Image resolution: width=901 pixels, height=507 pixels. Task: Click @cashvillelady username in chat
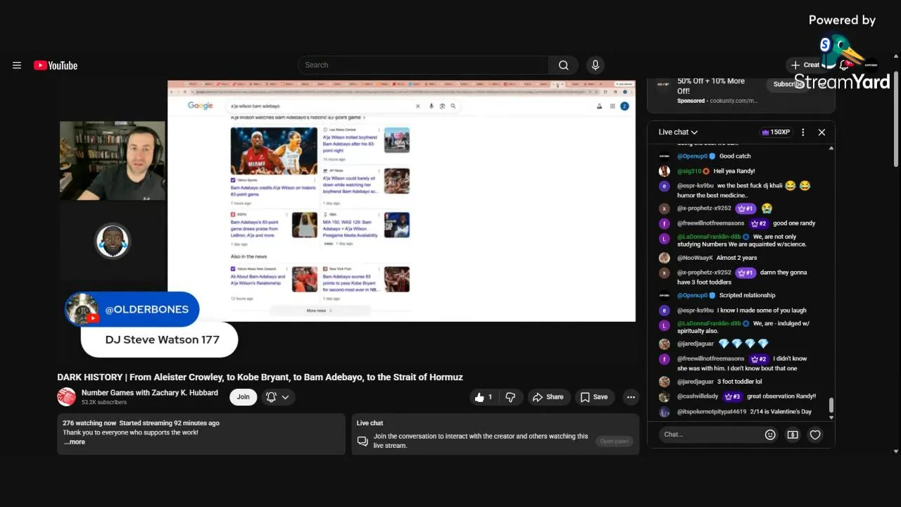[x=698, y=396]
